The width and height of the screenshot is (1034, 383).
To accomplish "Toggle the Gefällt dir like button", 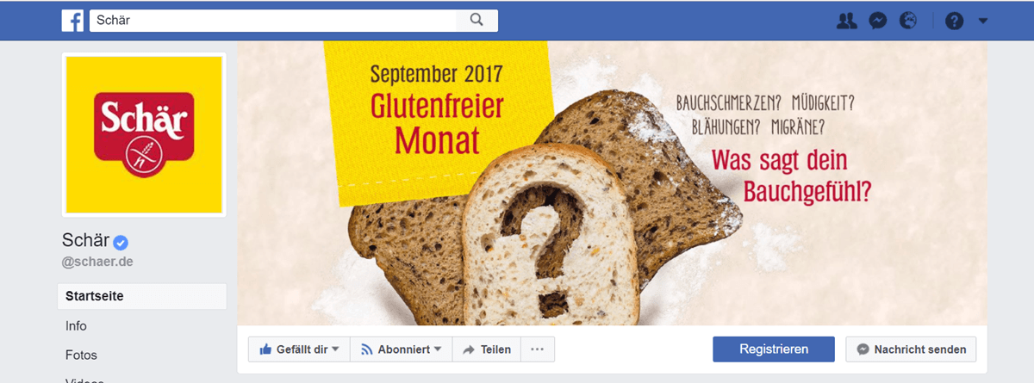I will (293, 349).
